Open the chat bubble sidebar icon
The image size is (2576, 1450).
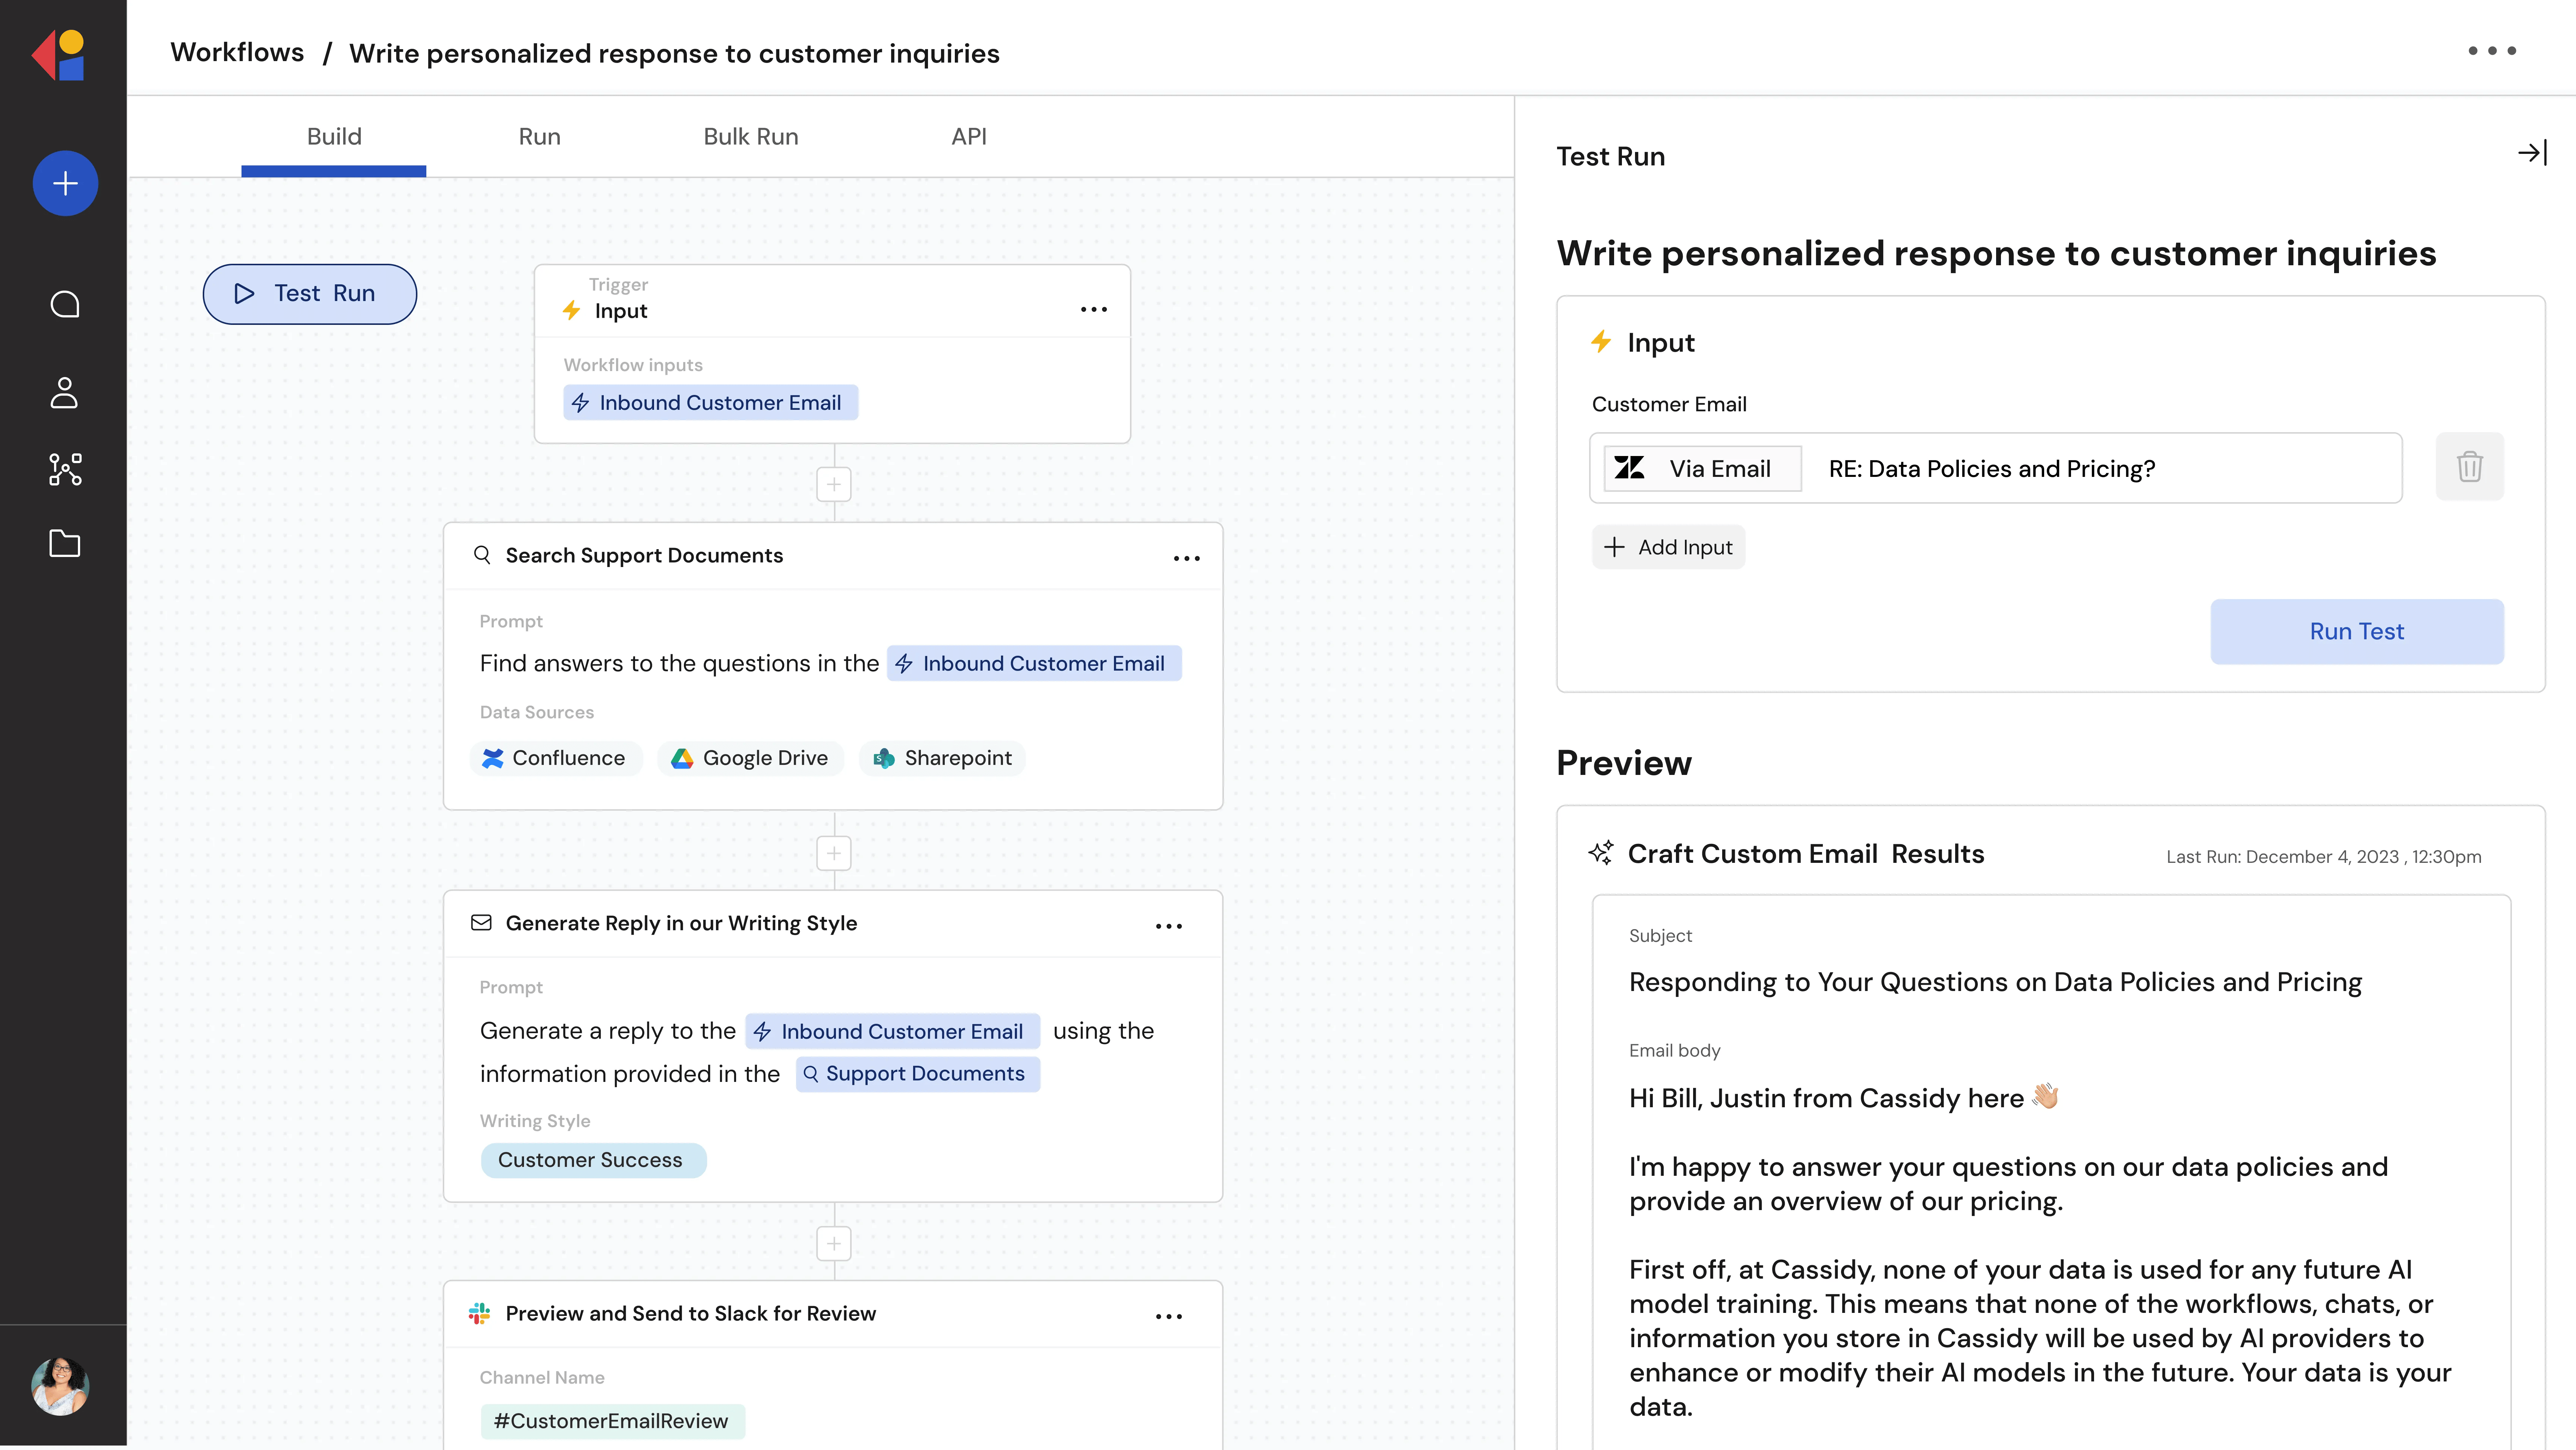point(65,304)
